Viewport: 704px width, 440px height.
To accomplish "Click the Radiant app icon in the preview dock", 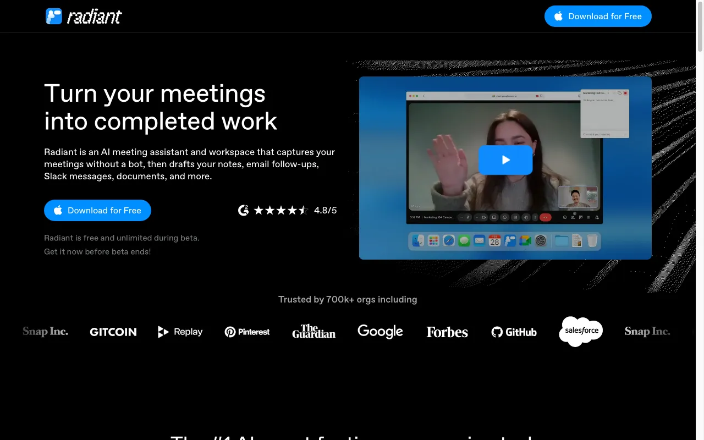I will (510, 240).
